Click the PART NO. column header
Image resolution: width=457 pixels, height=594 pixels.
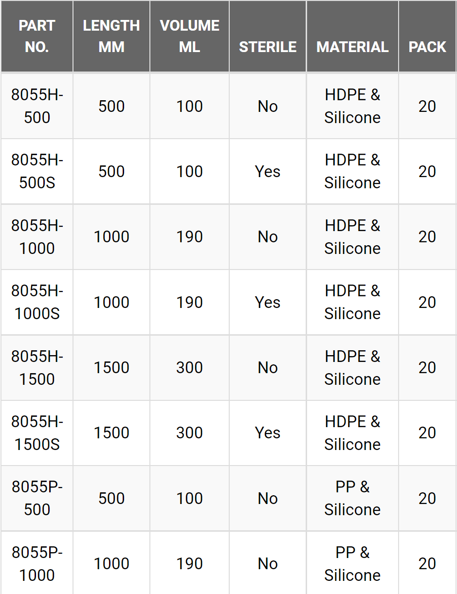click(x=37, y=36)
